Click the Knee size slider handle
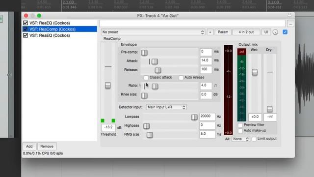The height and width of the screenshot is (177, 314). click(144, 95)
